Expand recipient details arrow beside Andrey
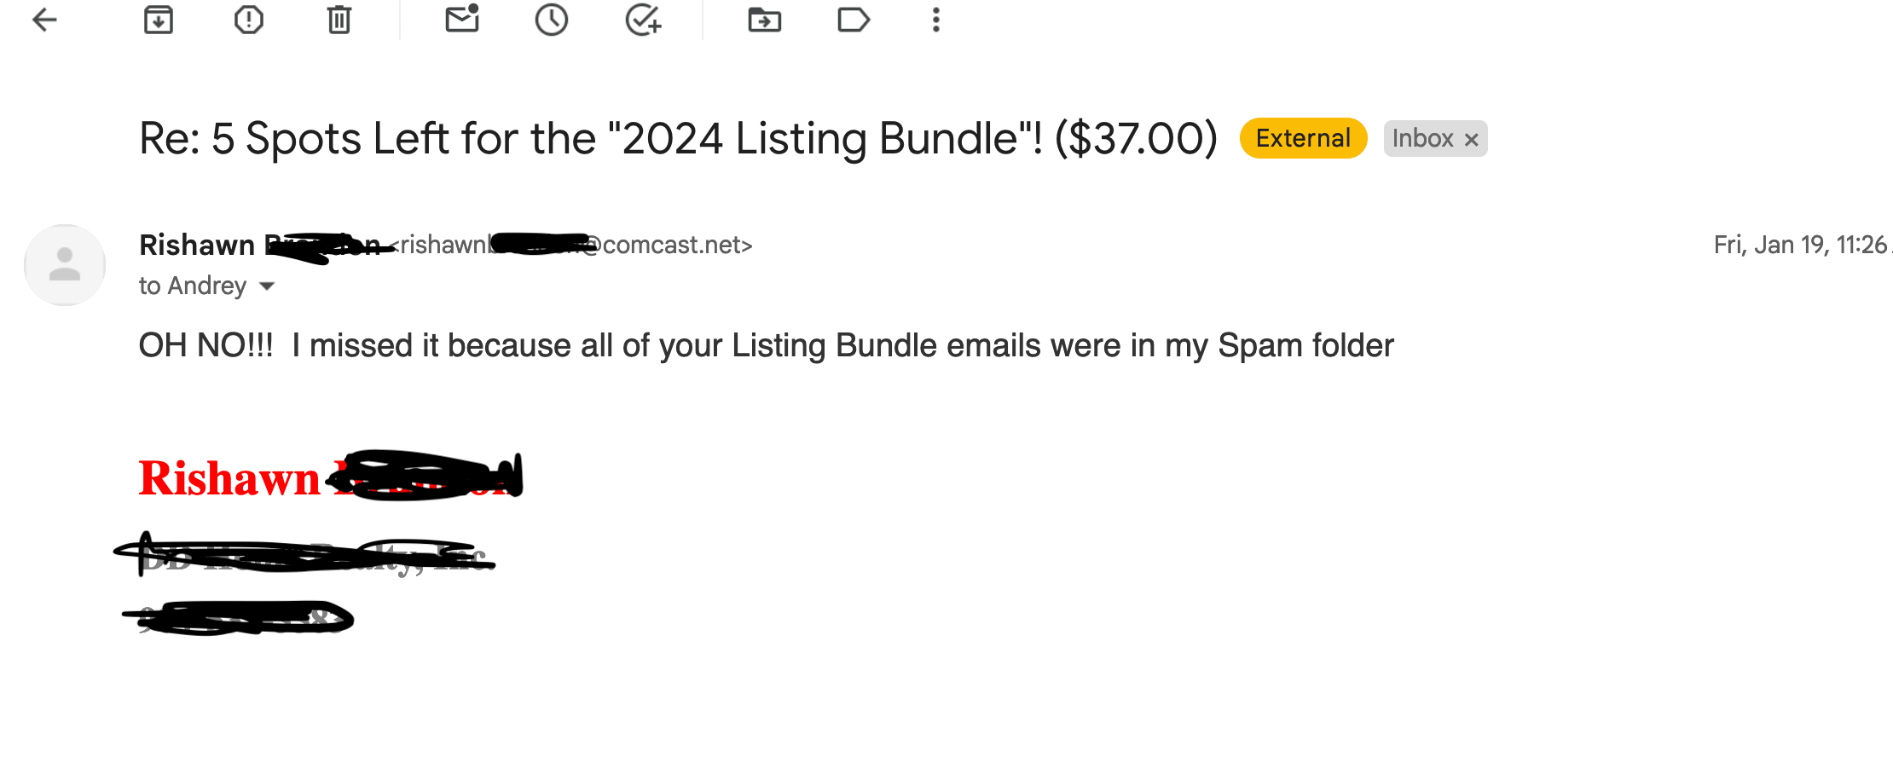Image resolution: width=1893 pixels, height=757 pixels. tap(267, 286)
